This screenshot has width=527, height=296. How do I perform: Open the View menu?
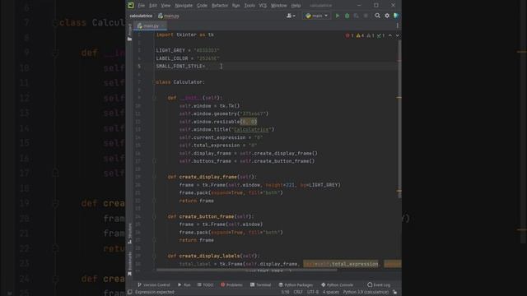tap(166, 6)
